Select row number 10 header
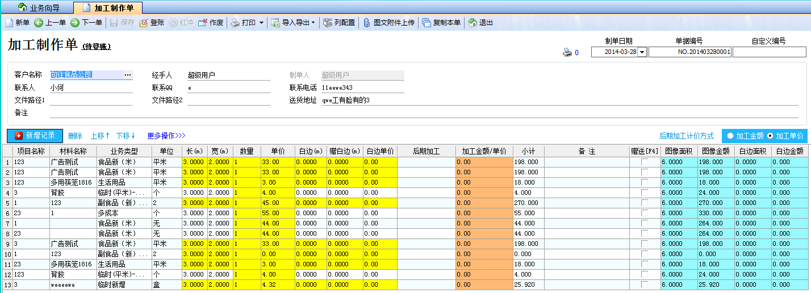 point(7,254)
